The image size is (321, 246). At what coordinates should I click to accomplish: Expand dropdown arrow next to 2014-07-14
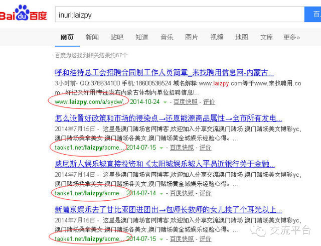coord(162,193)
